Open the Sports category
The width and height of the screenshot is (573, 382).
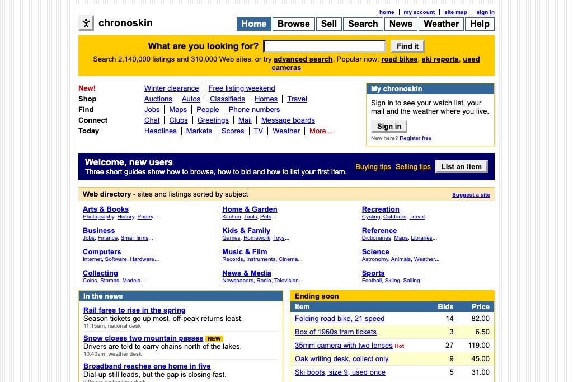coord(373,273)
